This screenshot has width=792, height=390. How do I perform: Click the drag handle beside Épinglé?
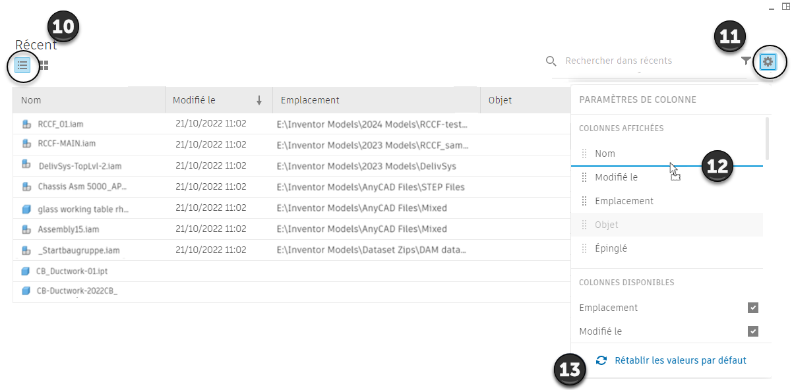[x=584, y=248]
